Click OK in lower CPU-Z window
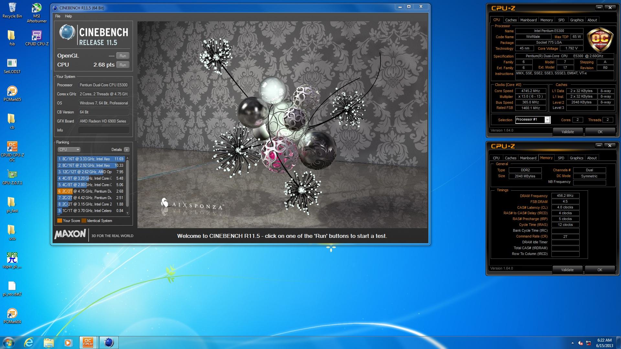The height and width of the screenshot is (349, 621). pyautogui.click(x=600, y=270)
